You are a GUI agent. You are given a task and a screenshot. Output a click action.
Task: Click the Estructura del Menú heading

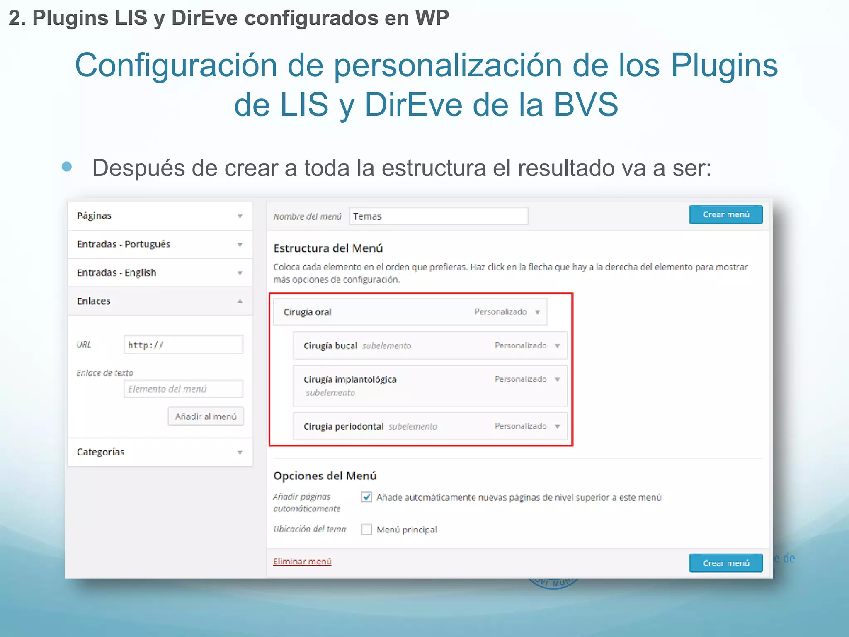[328, 248]
